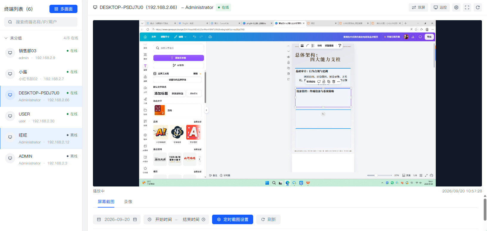Select the offline ADMIN terminal
Screen dimensions: 487x231
pos(41,159)
